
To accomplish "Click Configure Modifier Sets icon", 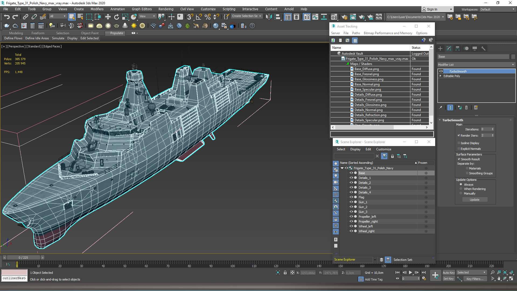I will pyautogui.click(x=476, y=108).
